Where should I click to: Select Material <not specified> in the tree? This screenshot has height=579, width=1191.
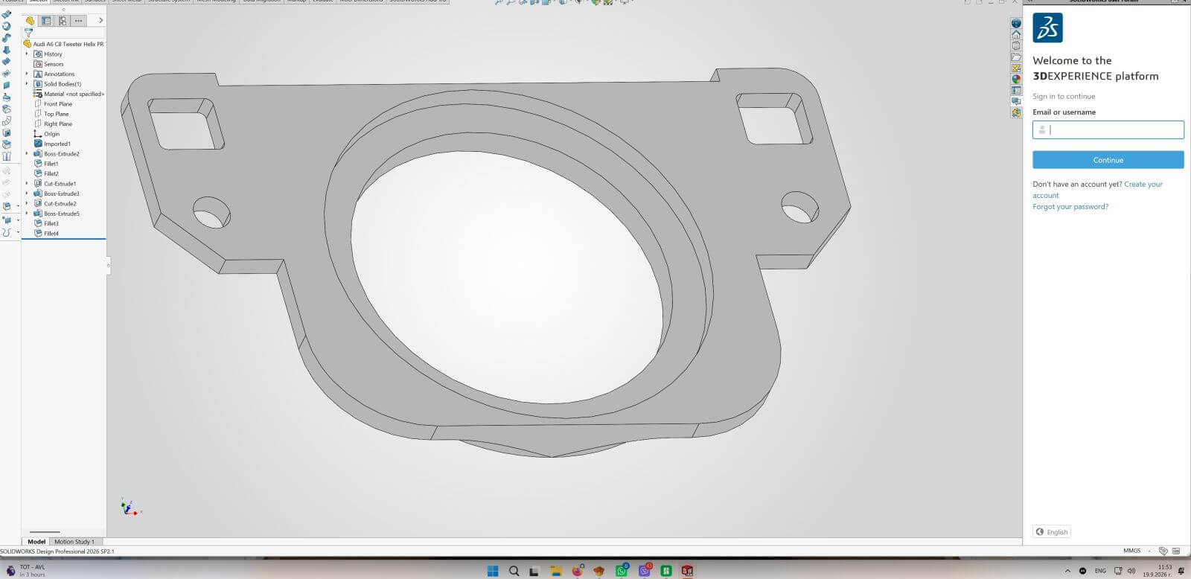click(x=68, y=95)
